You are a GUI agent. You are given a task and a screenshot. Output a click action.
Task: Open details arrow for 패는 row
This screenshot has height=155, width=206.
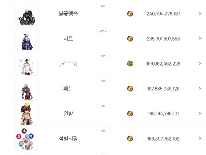200,89
